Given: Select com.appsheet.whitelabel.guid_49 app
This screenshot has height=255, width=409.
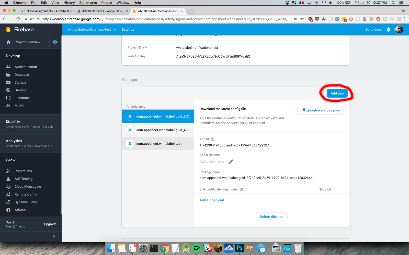Looking at the screenshot, I should [158, 130].
